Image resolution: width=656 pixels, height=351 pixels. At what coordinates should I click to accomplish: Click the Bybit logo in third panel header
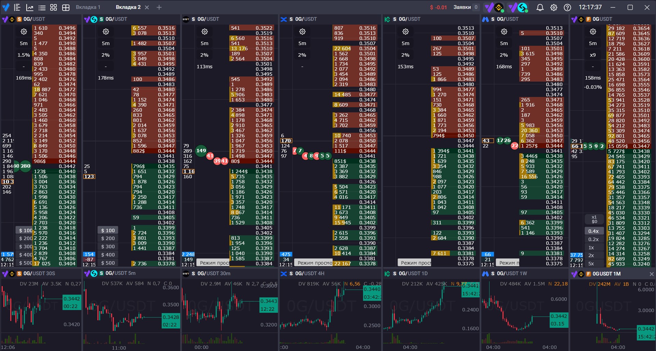point(186,19)
